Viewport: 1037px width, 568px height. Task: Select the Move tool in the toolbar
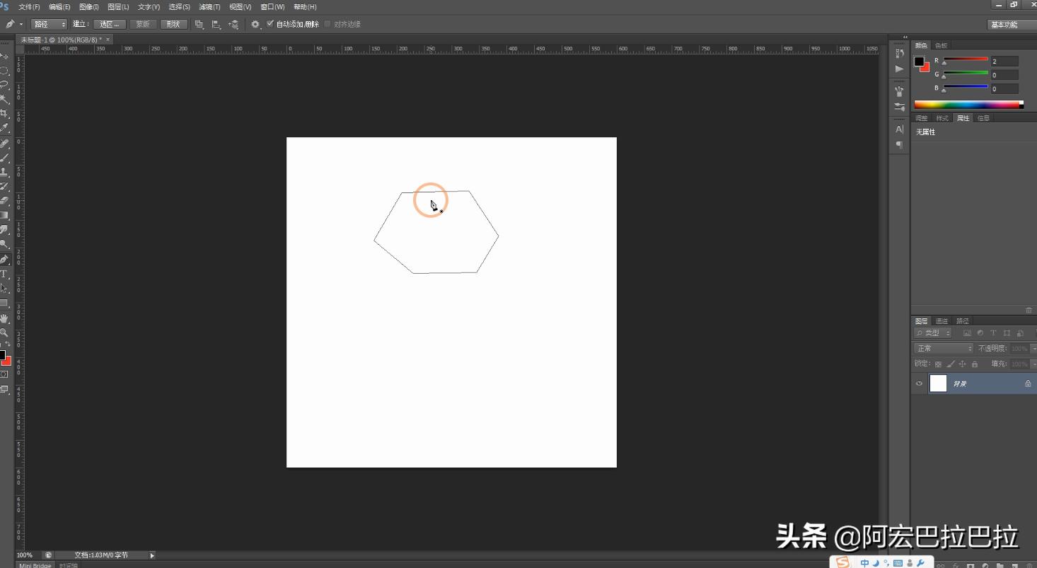tap(6, 56)
